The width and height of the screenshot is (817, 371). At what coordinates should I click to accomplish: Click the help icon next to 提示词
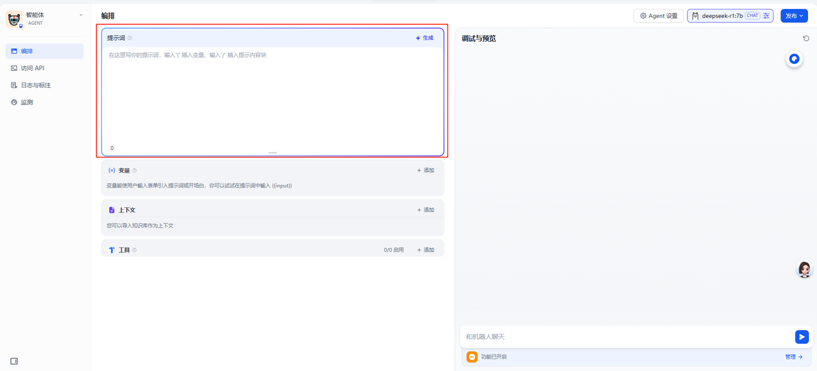click(130, 38)
